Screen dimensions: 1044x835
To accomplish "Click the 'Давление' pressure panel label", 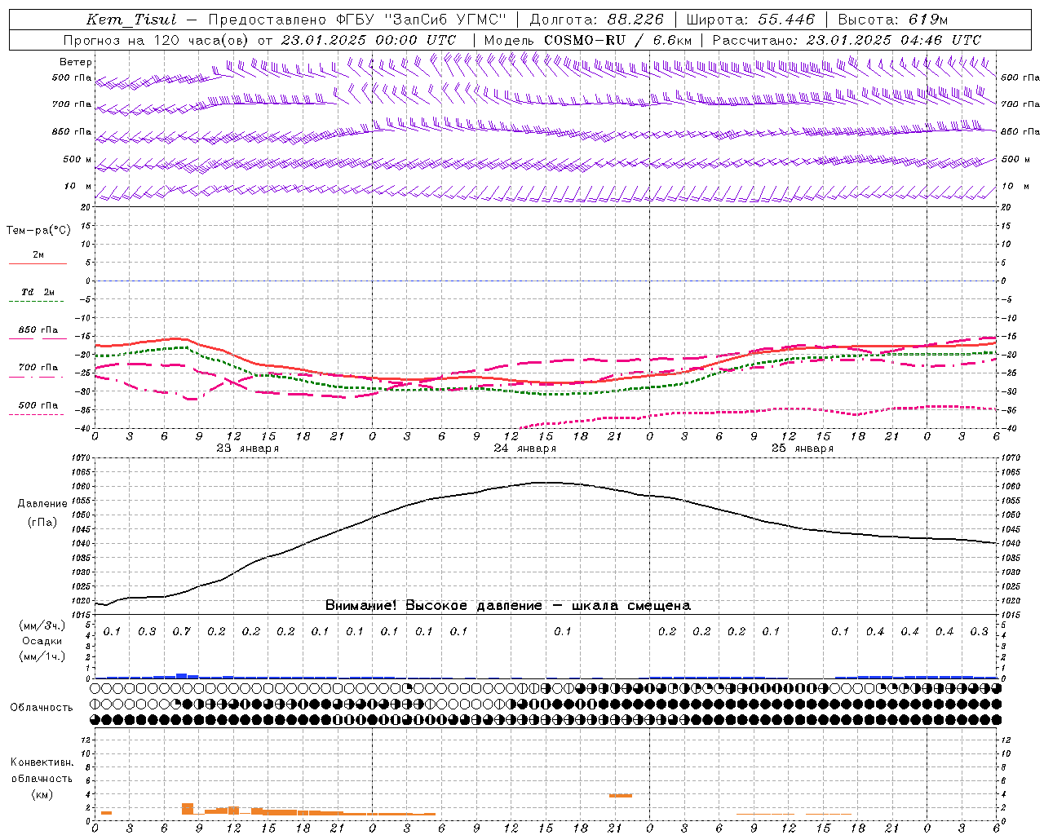I will point(42,504).
